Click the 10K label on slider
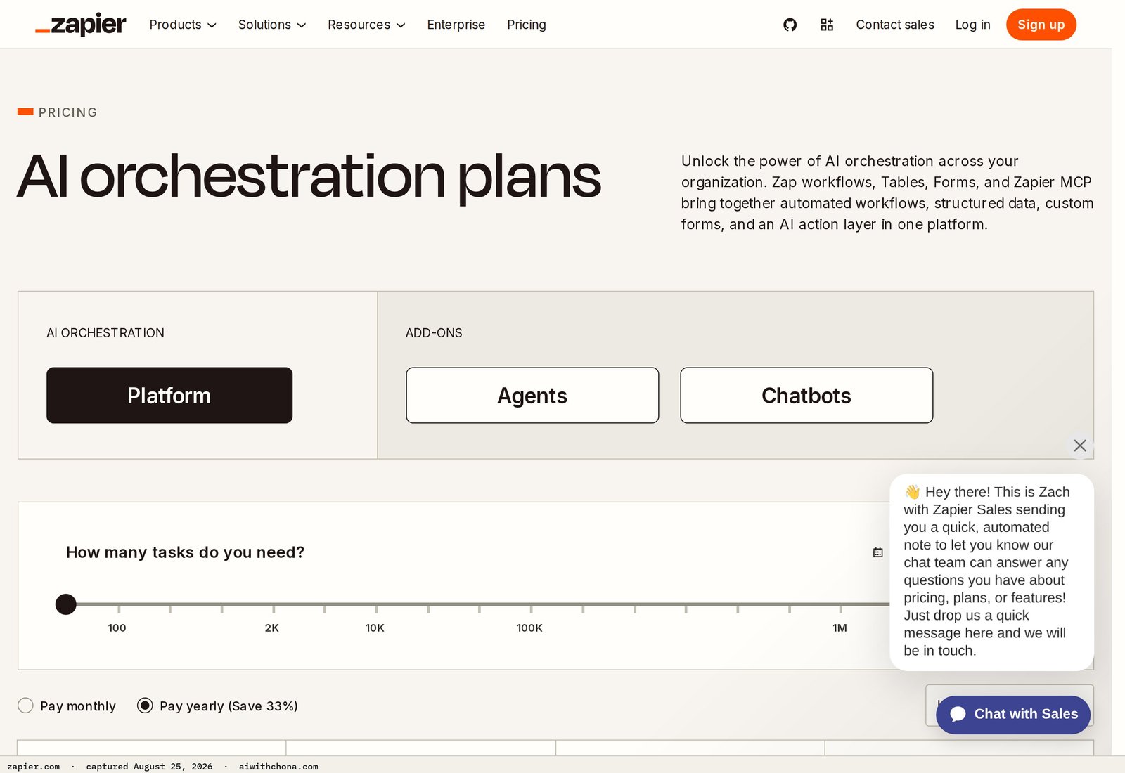The image size is (1125, 773). (x=375, y=628)
